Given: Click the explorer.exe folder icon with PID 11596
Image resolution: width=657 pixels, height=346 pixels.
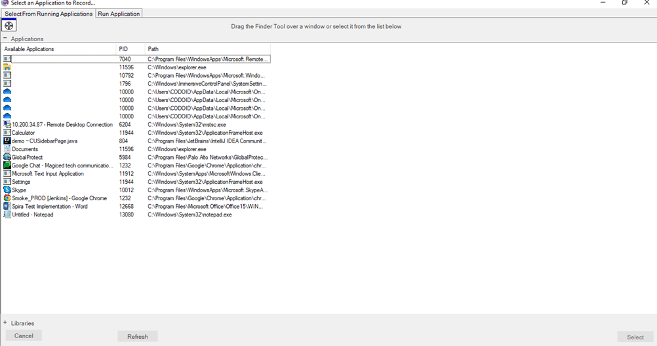Looking at the screenshot, I should click(x=7, y=67).
